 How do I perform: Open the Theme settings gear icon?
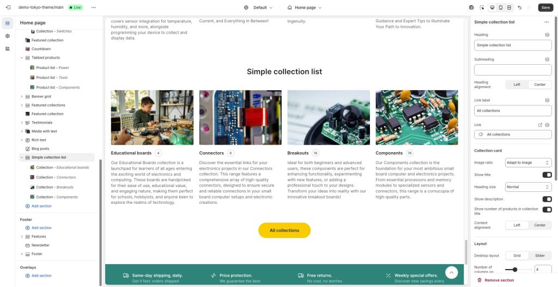coord(8,36)
